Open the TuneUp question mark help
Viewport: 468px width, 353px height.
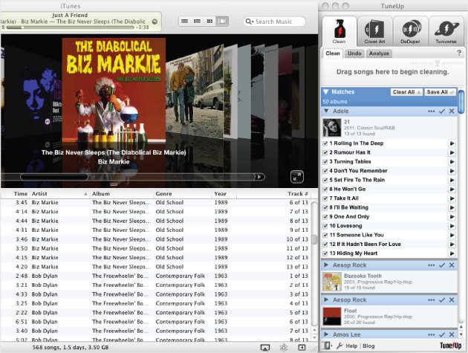tap(459, 54)
